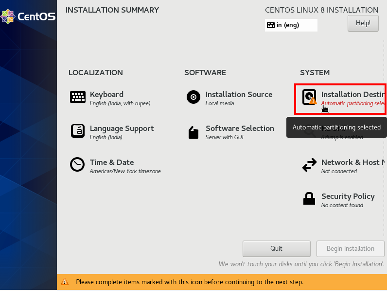Open Security Policy settings
This screenshot has width=387, height=291.
[348, 196]
